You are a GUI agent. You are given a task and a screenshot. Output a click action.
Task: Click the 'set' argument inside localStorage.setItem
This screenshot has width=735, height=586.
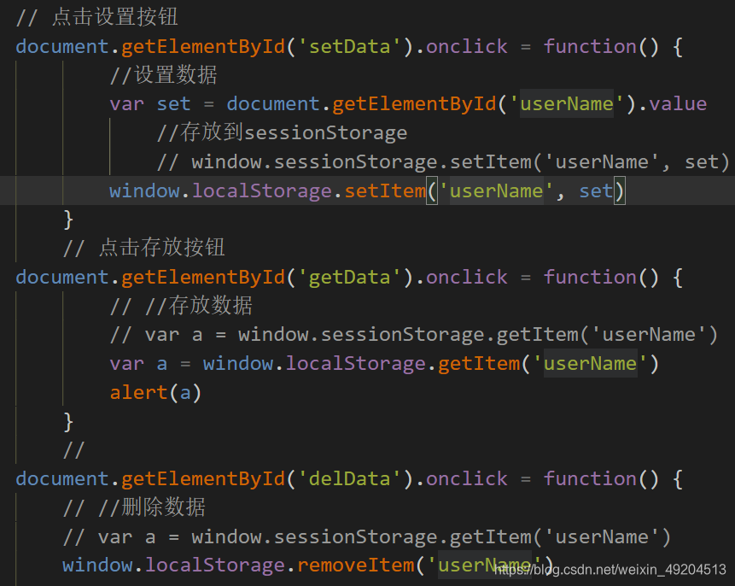[596, 191]
